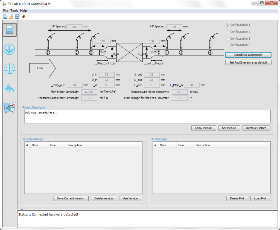Click the Unlock Rig Dimensions button
The height and width of the screenshot is (230, 280).
[248, 55]
